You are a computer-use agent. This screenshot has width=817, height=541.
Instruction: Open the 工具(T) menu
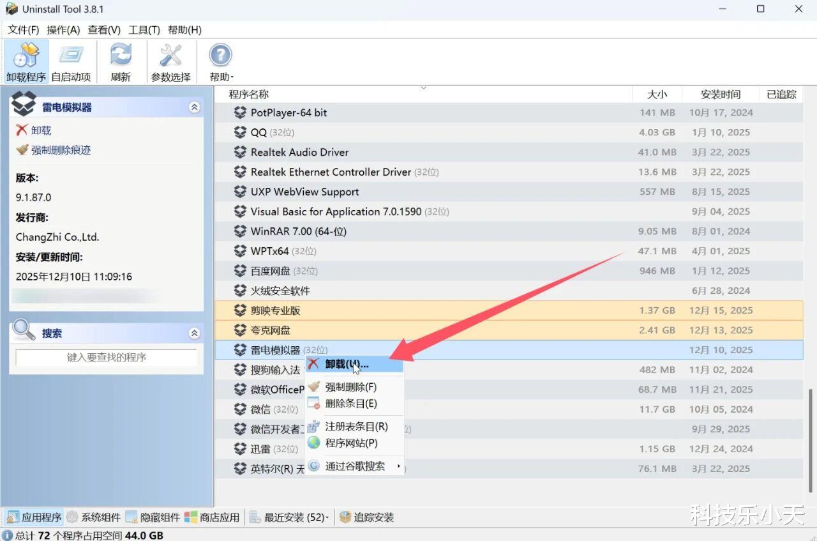(144, 30)
